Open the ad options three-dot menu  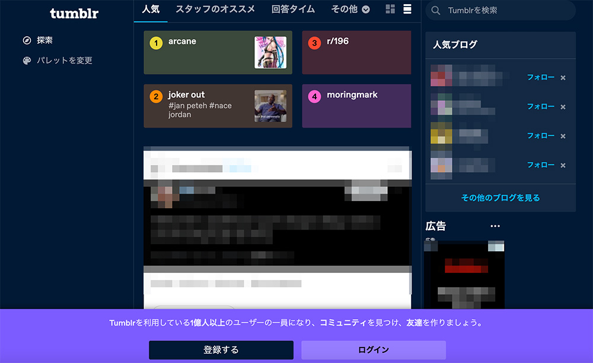pos(495,226)
